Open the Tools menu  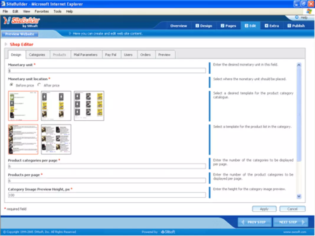(57, 12)
